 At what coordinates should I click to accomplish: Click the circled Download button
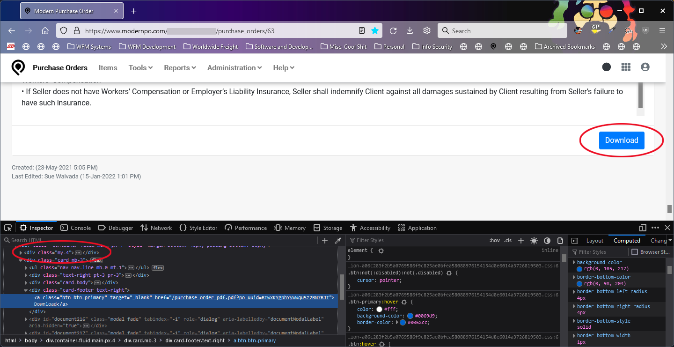pos(621,140)
